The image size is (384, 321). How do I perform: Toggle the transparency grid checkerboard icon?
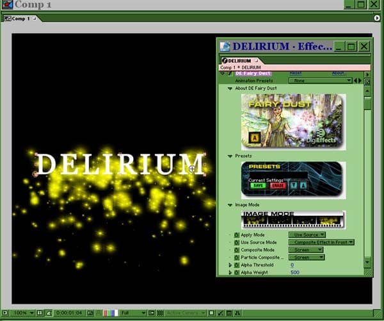[160, 313]
